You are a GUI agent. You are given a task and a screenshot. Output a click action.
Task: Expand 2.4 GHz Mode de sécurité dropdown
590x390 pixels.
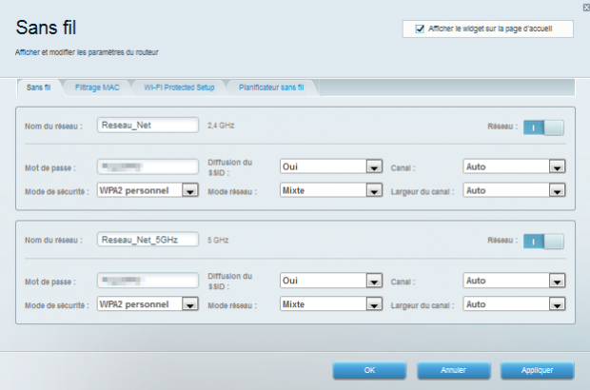[189, 190]
